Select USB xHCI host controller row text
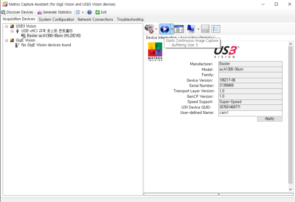 pos(47,31)
